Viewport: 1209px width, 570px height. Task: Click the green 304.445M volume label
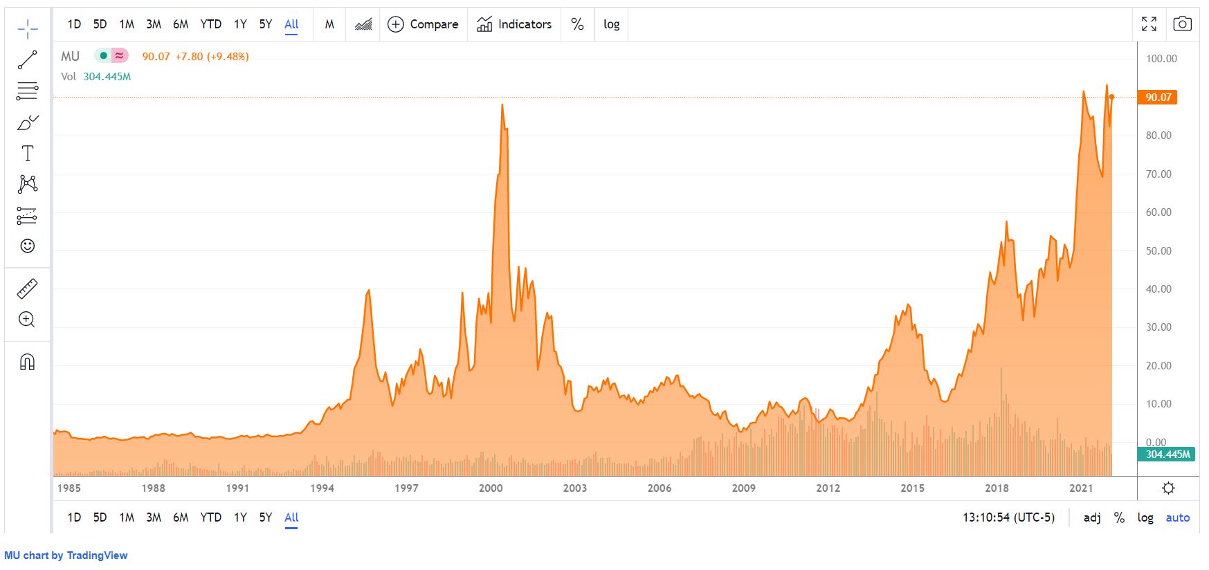(1167, 454)
